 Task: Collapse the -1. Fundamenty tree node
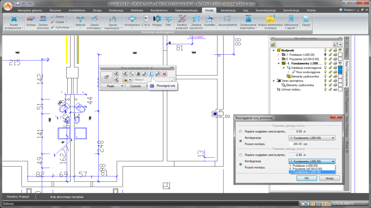(278, 63)
